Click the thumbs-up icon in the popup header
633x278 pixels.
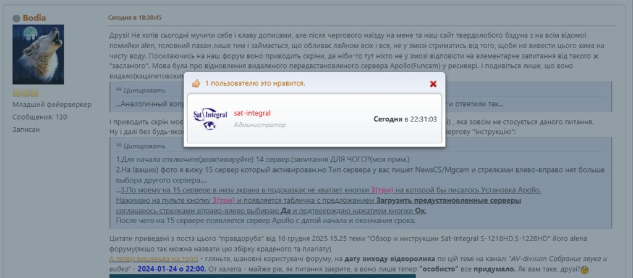pyautogui.click(x=196, y=83)
